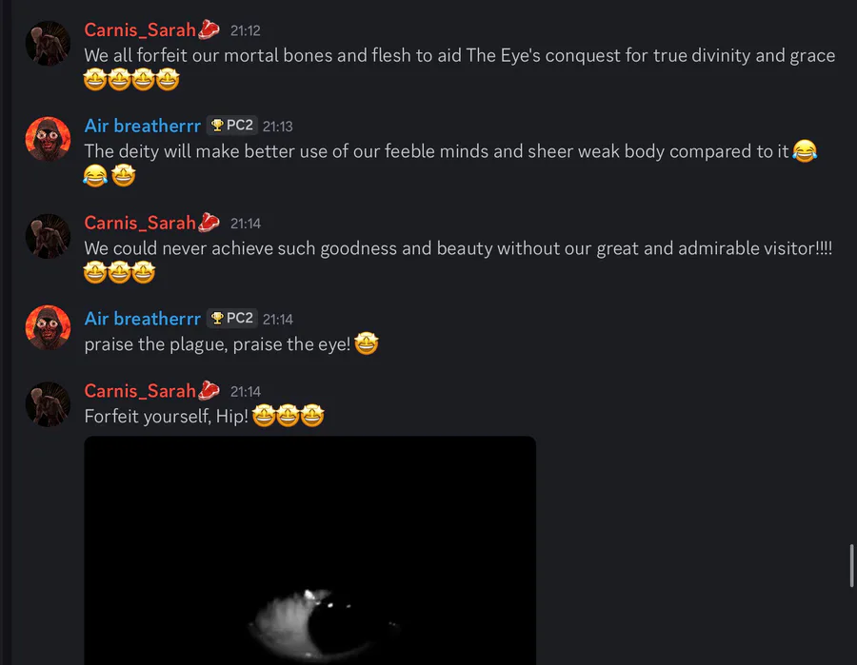
Task: Click the meat emoji next to the 21:12 username
Action: tap(209, 29)
